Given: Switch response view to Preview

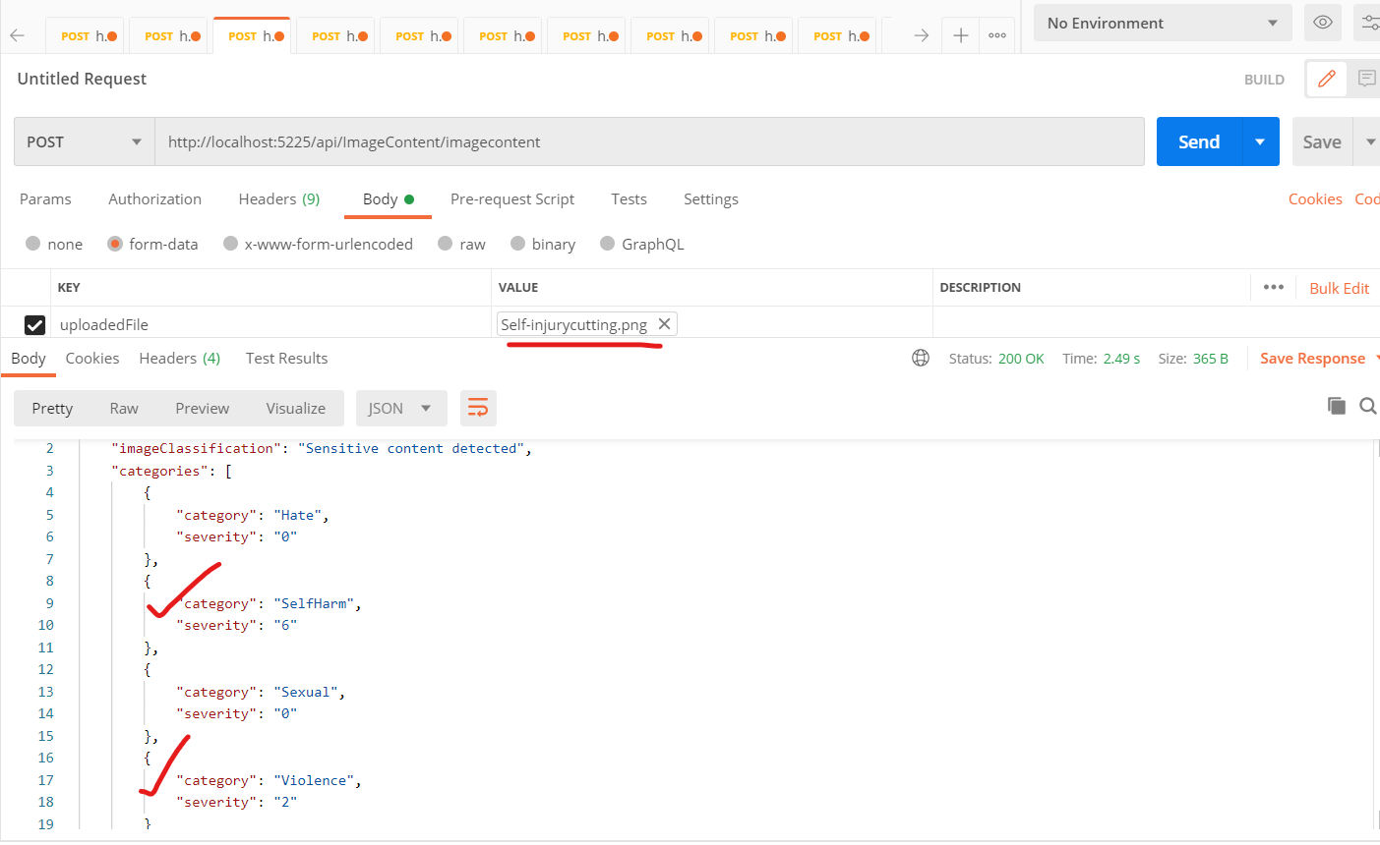Looking at the screenshot, I should [202, 408].
